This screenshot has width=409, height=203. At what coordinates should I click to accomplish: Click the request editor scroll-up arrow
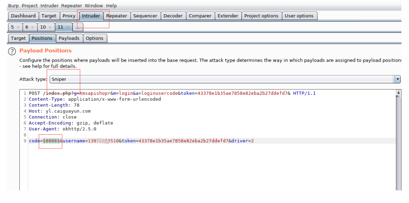click(x=398, y=92)
